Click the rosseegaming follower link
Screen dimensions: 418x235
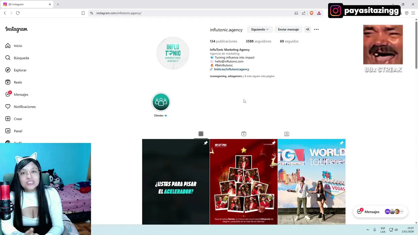218,76
